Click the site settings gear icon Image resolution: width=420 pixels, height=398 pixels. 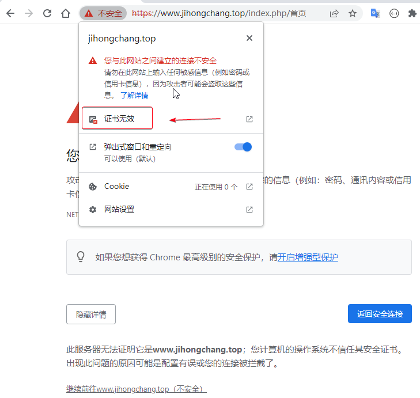(x=93, y=210)
